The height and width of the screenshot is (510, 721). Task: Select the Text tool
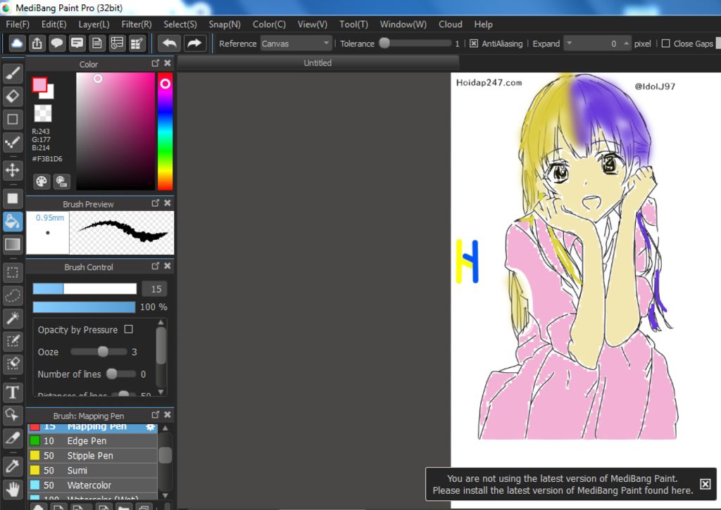[13, 393]
